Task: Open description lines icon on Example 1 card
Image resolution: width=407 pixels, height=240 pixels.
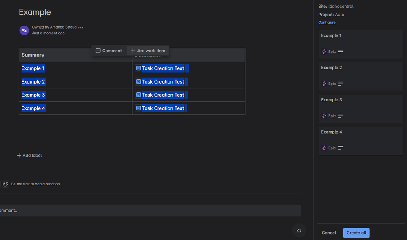Action: pyautogui.click(x=341, y=51)
